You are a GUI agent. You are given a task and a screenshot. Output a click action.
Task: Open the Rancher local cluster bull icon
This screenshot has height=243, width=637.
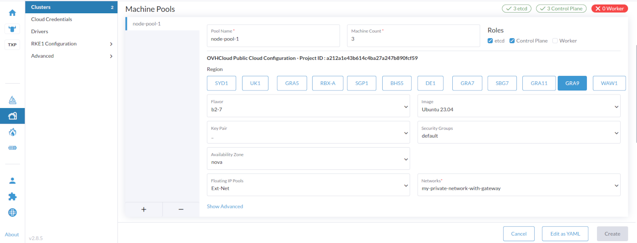click(x=12, y=29)
